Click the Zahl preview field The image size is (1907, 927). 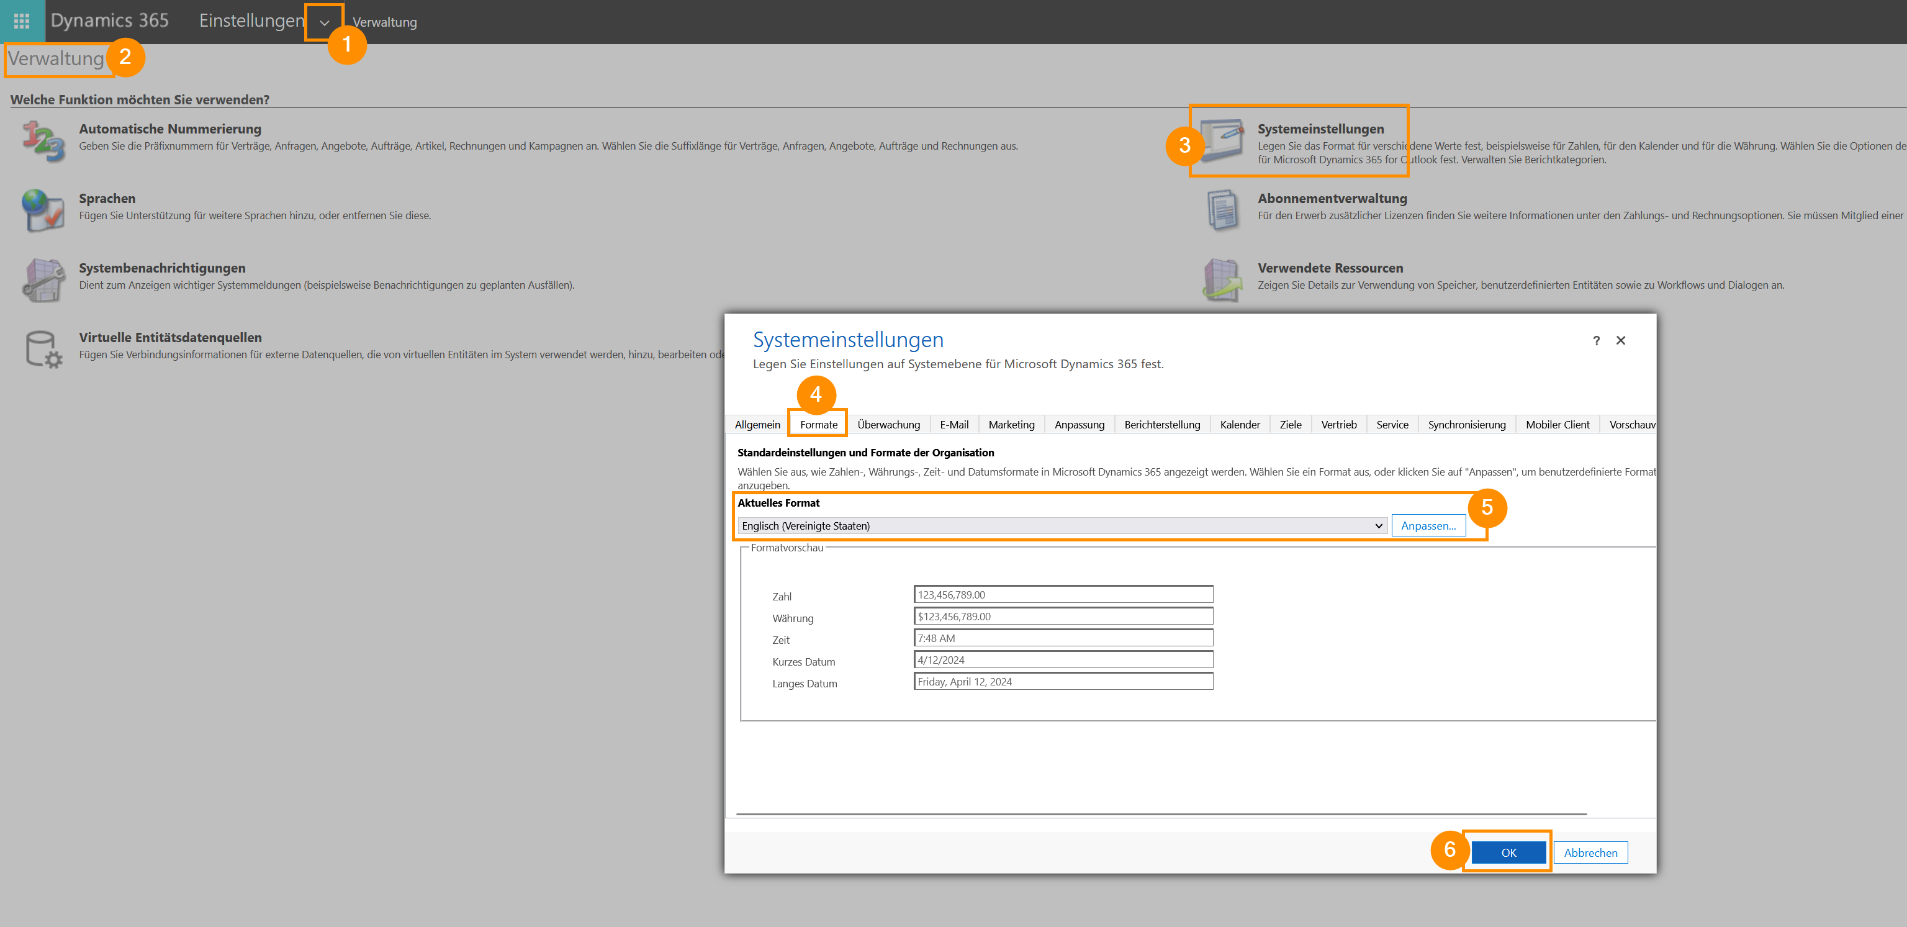[x=1063, y=595]
